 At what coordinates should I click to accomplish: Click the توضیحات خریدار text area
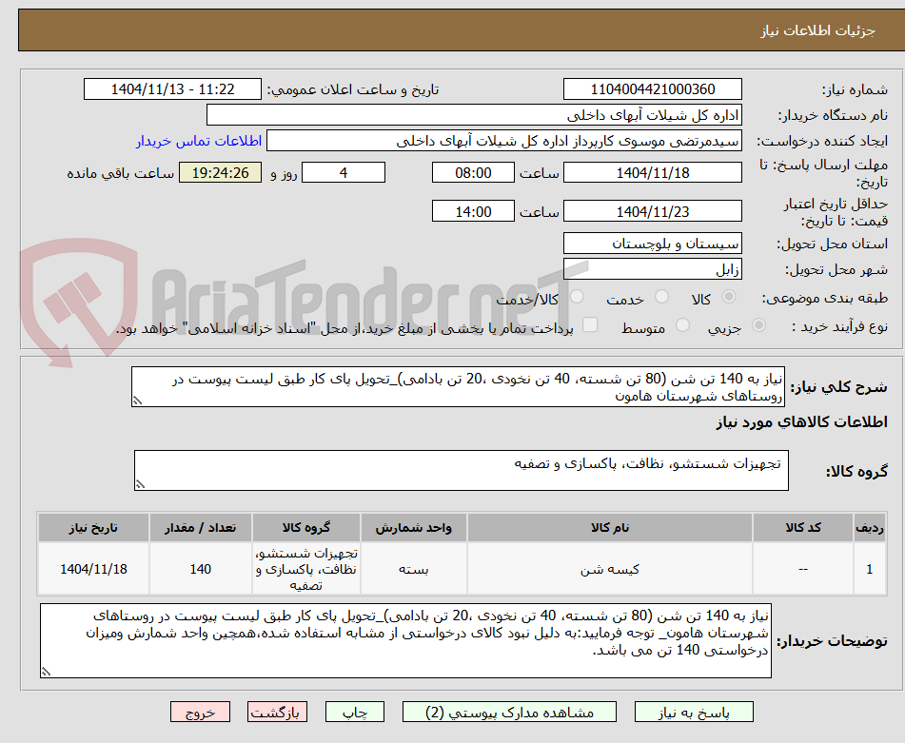pos(405,641)
